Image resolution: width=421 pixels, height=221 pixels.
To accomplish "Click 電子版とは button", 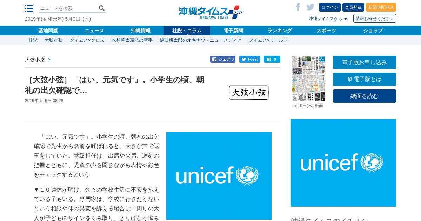I will click(x=365, y=79).
